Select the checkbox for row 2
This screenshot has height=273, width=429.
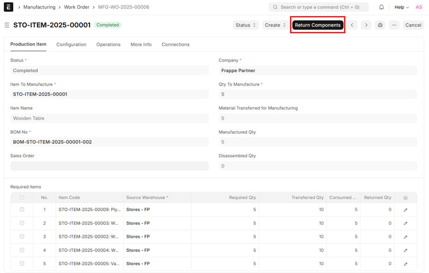pos(22,223)
